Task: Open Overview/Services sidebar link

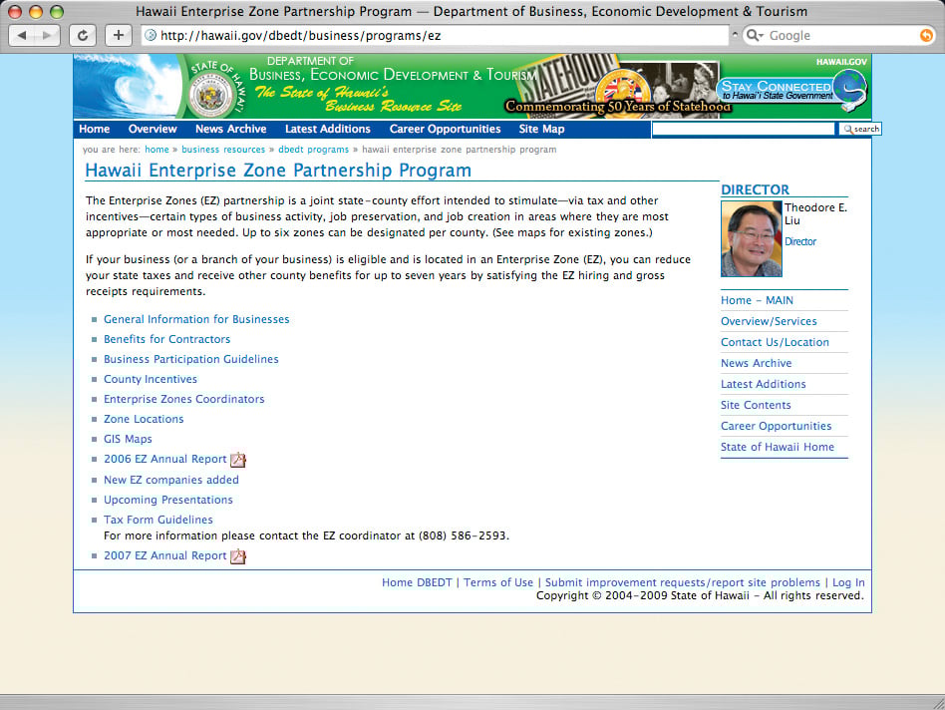Action: click(769, 321)
